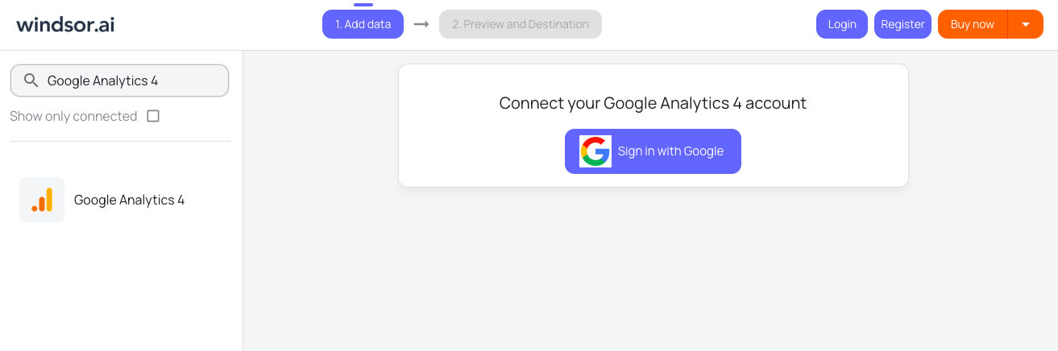Click the Connect your Google Analytics 4 heading
The height and width of the screenshot is (351, 1058).
coord(653,103)
